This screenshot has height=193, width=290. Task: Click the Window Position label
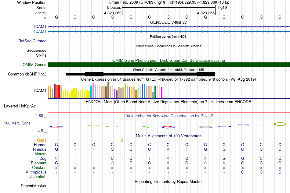click(x=32, y=2)
